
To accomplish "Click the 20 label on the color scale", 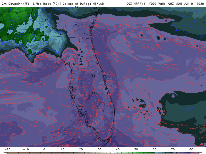I will click(81, 149).
